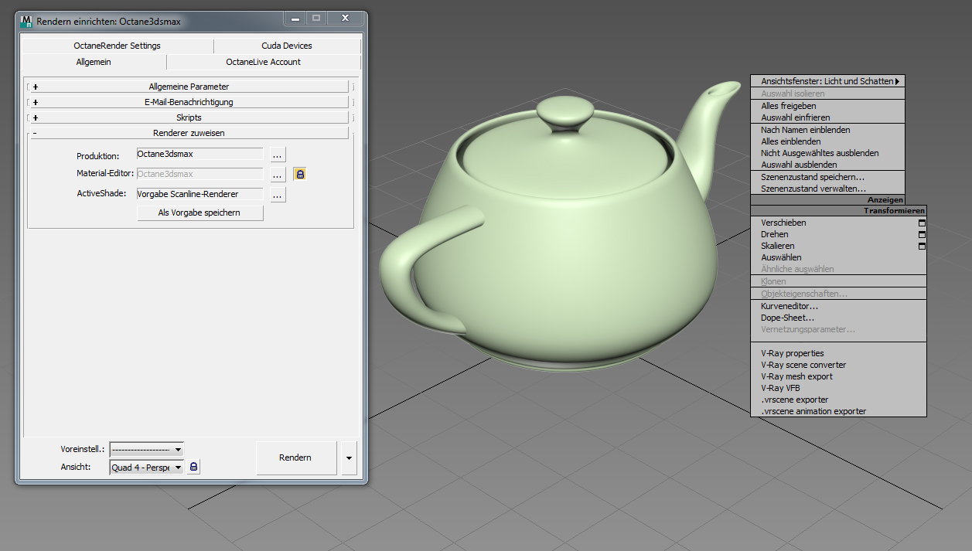Screen dimensions: 972x551
Task: Expand the Allgemeine Parameter rollout
Action: [x=189, y=87]
